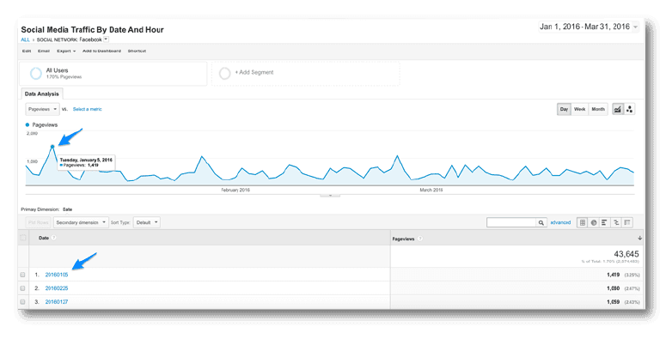Click the 1,080 pageviews cell
This screenshot has height=351, width=660.
pos(613,288)
